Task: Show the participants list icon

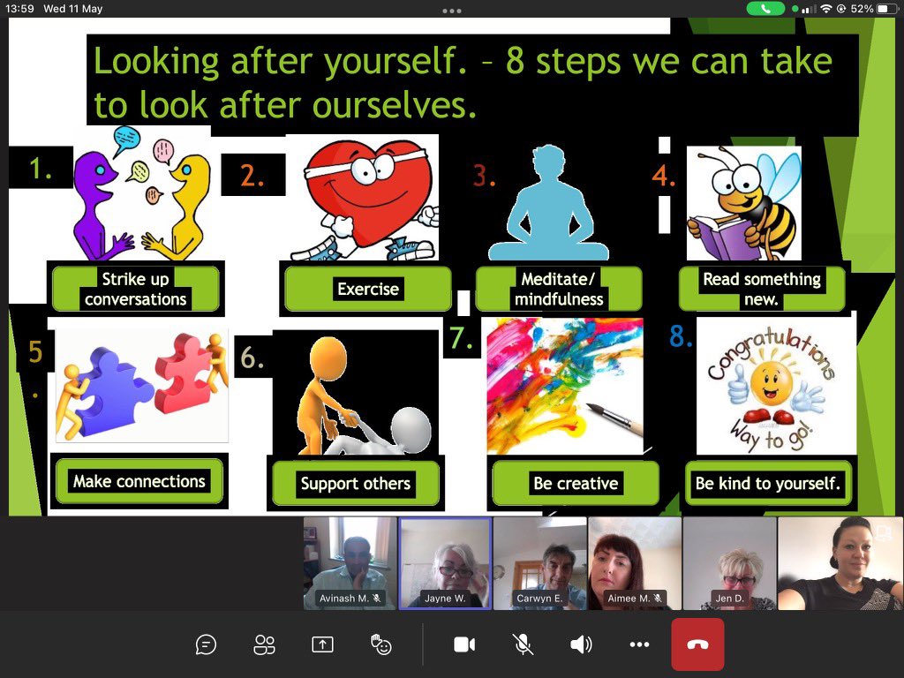Action: (265, 644)
